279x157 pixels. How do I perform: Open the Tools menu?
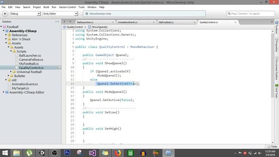82,7
